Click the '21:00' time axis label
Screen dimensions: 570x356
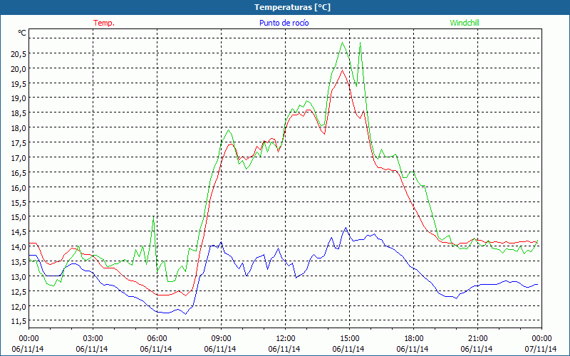pos(477,339)
